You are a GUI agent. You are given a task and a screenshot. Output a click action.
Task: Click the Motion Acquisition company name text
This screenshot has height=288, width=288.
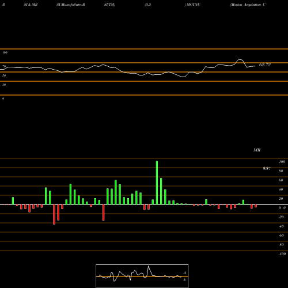click(248, 5)
